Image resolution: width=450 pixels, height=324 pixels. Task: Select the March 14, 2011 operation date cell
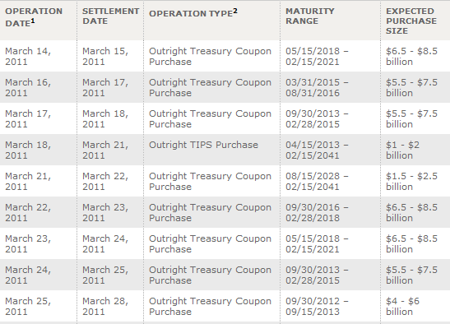coord(28,56)
